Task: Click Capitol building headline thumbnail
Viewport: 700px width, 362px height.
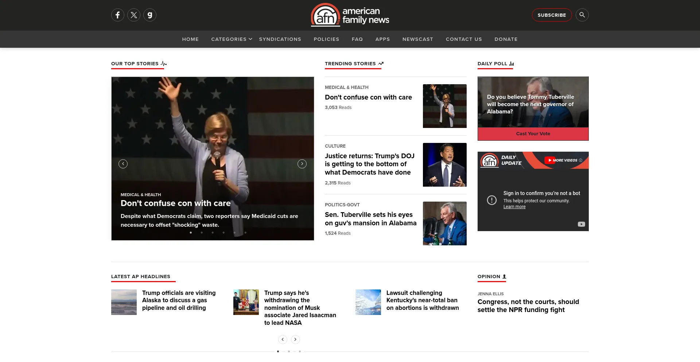Action: tap(368, 302)
